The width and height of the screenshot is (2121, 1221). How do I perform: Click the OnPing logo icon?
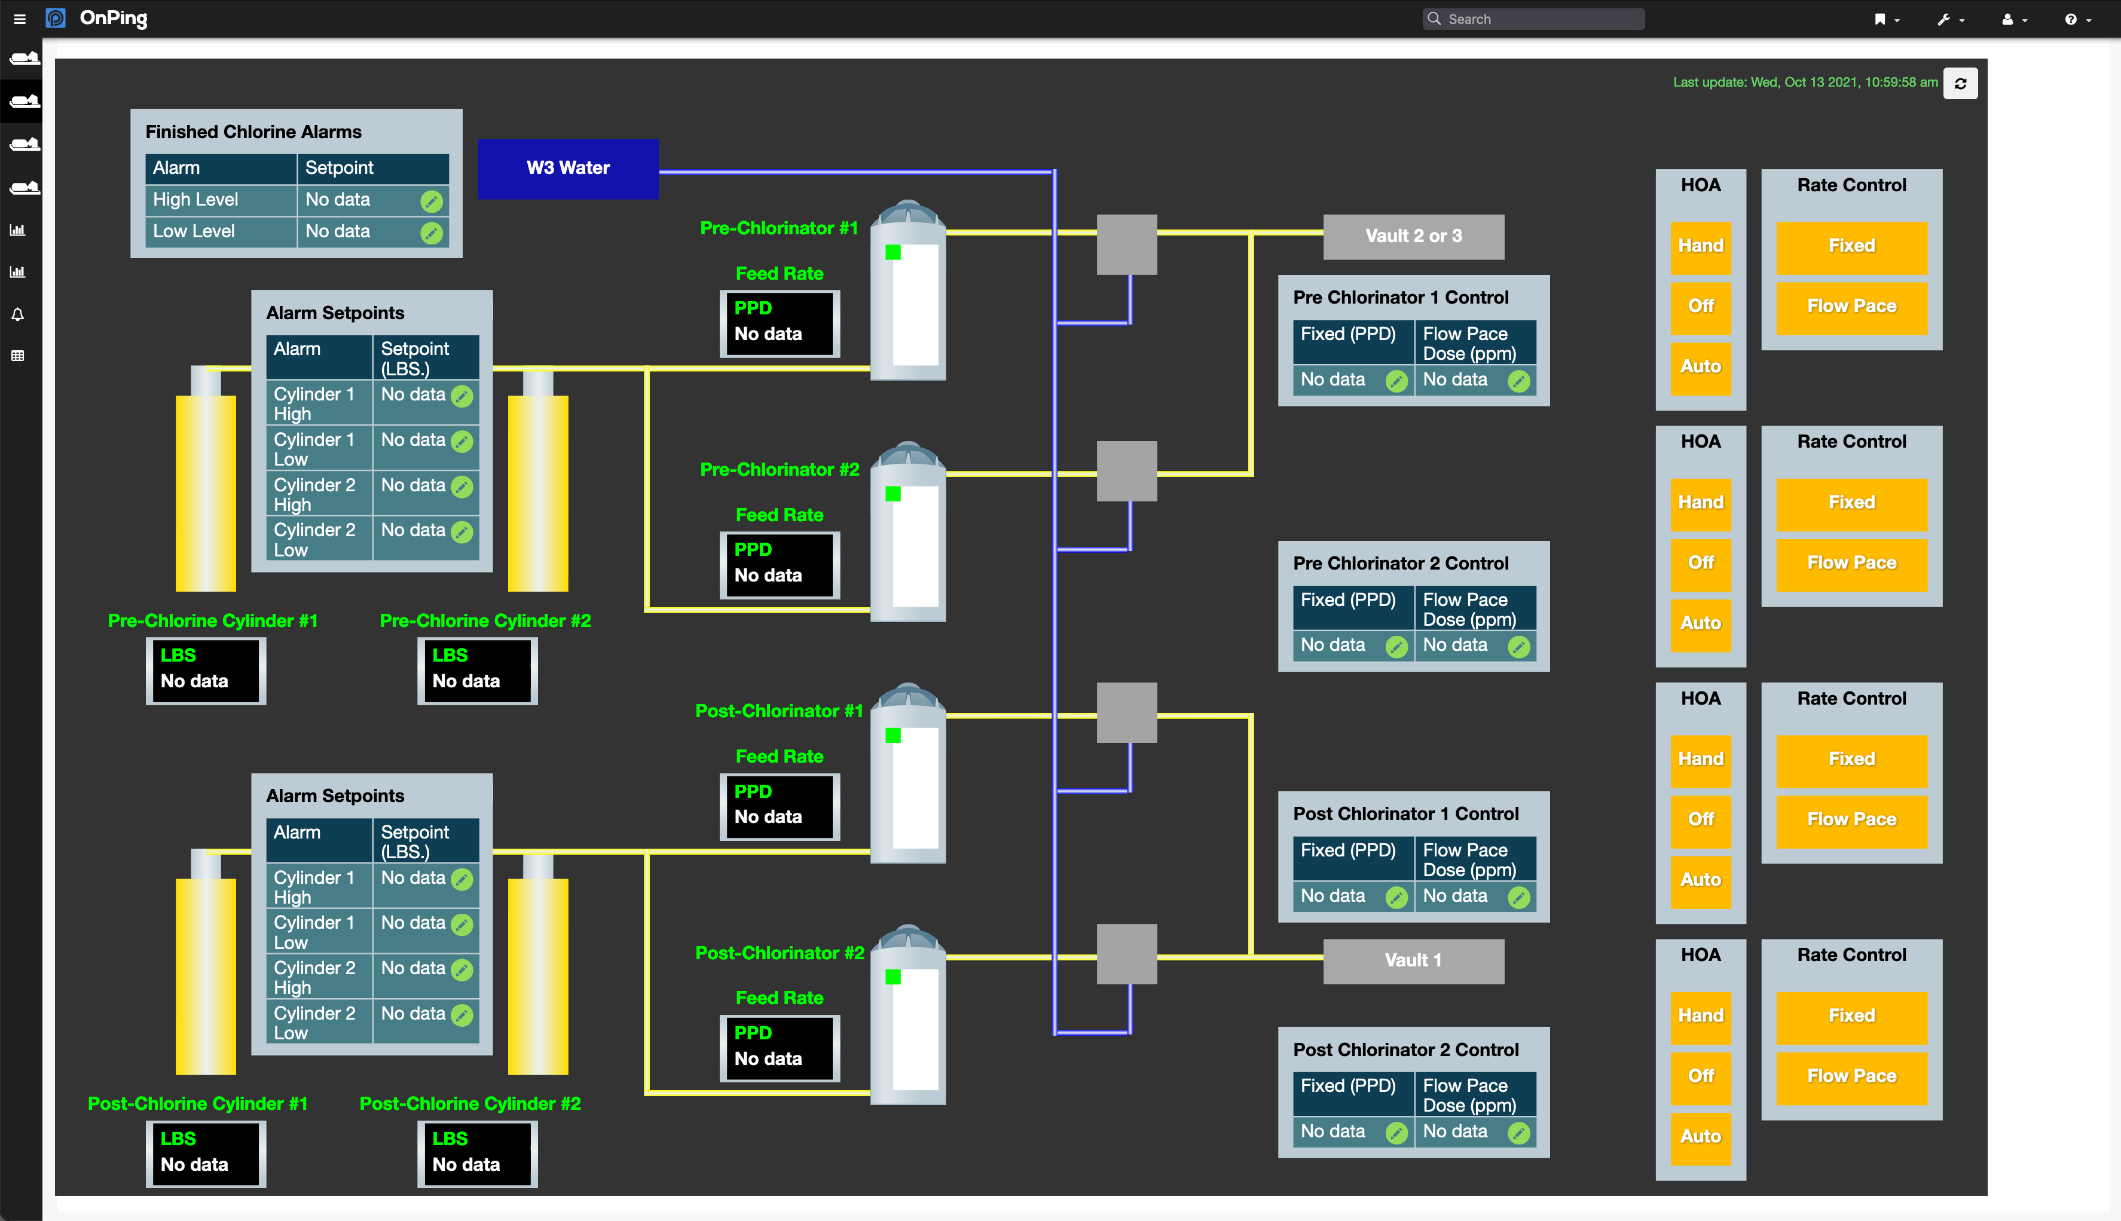(x=56, y=19)
